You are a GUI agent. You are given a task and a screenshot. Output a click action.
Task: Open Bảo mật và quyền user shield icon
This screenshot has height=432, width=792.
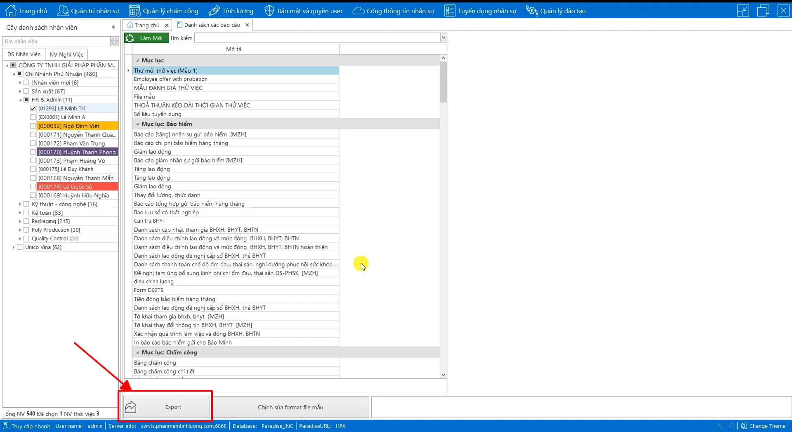pos(269,11)
